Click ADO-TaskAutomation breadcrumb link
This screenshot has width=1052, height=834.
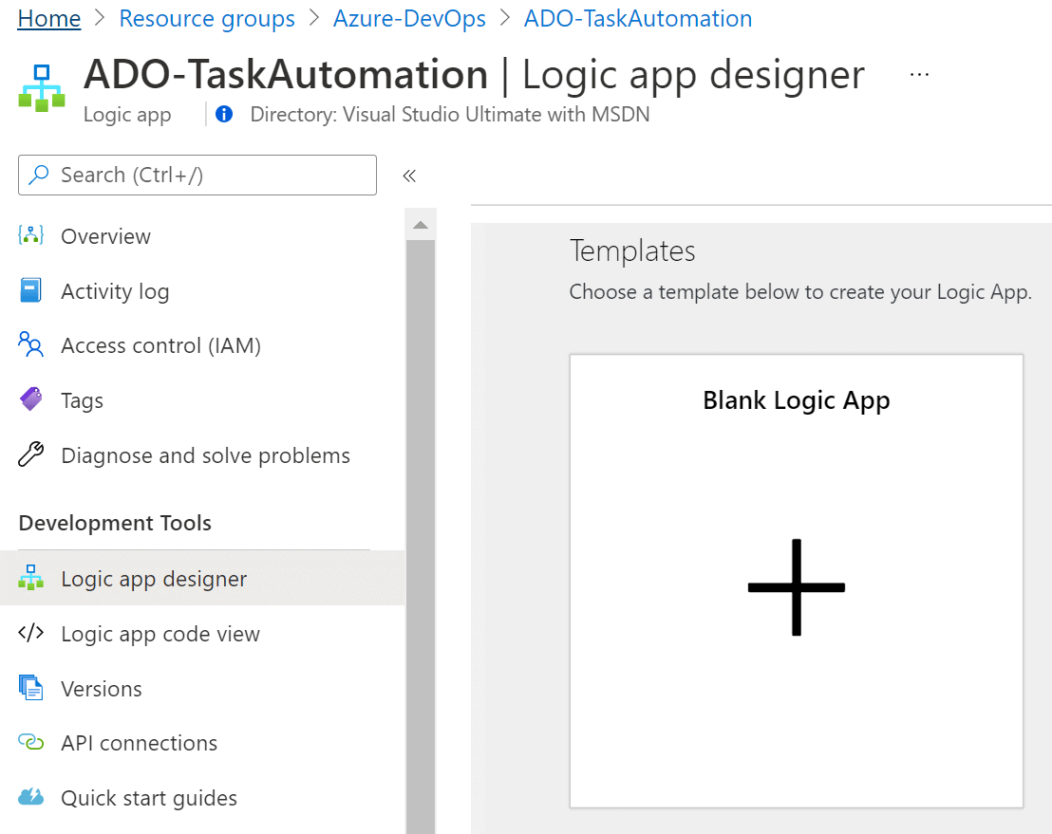638,19
